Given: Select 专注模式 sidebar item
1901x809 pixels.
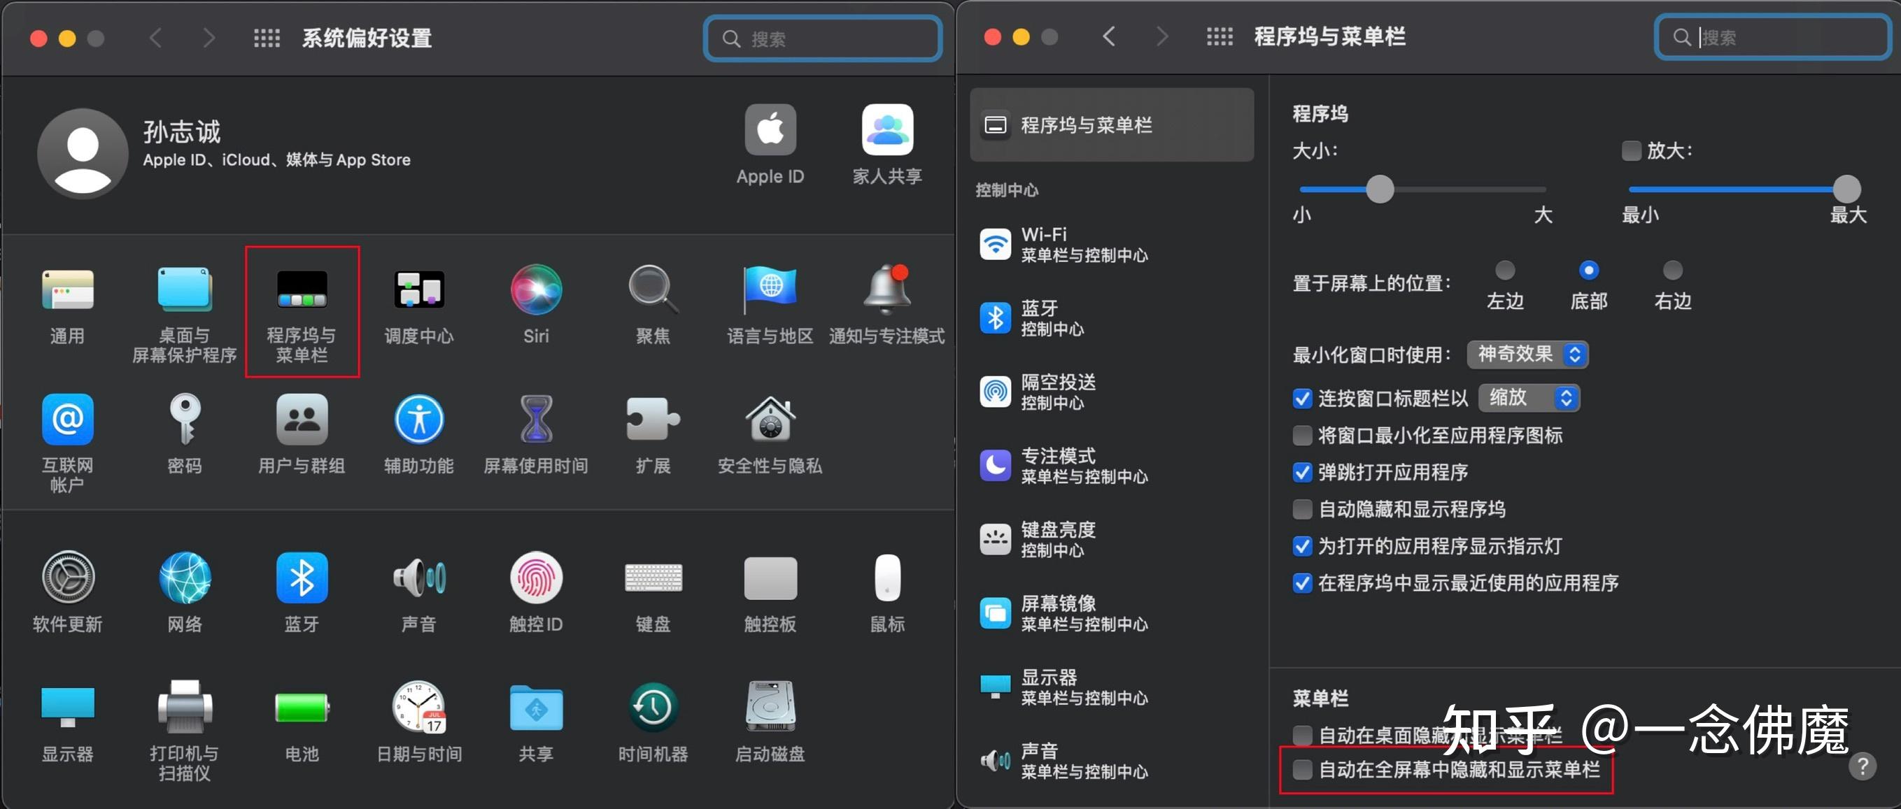Looking at the screenshot, I should [x=1111, y=466].
